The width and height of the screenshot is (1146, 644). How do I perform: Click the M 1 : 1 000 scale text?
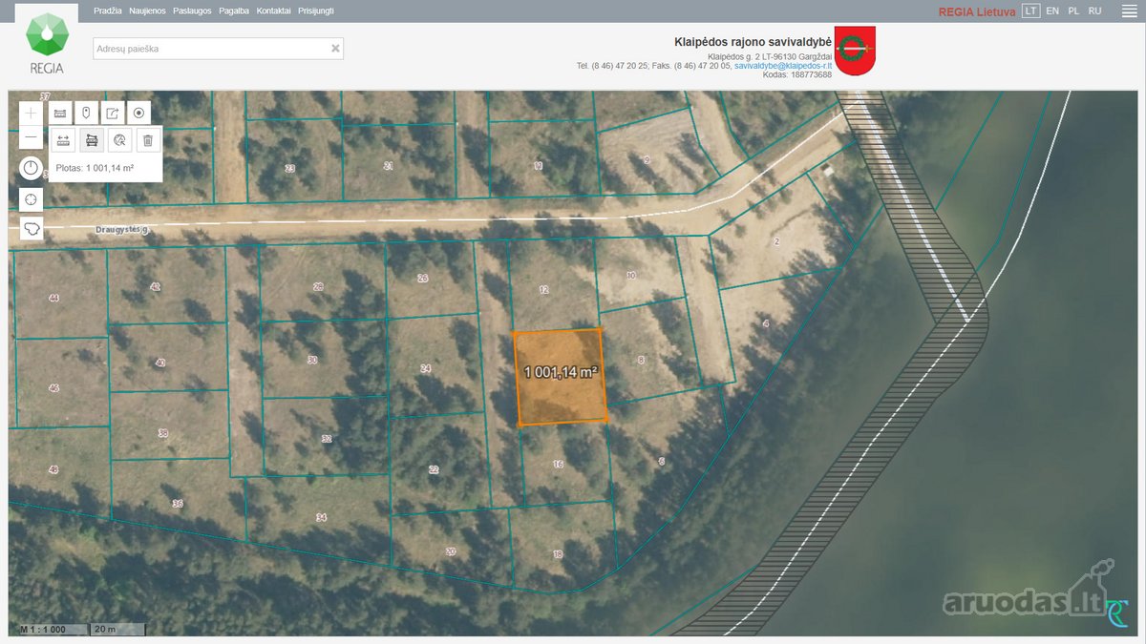pyautogui.click(x=43, y=630)
